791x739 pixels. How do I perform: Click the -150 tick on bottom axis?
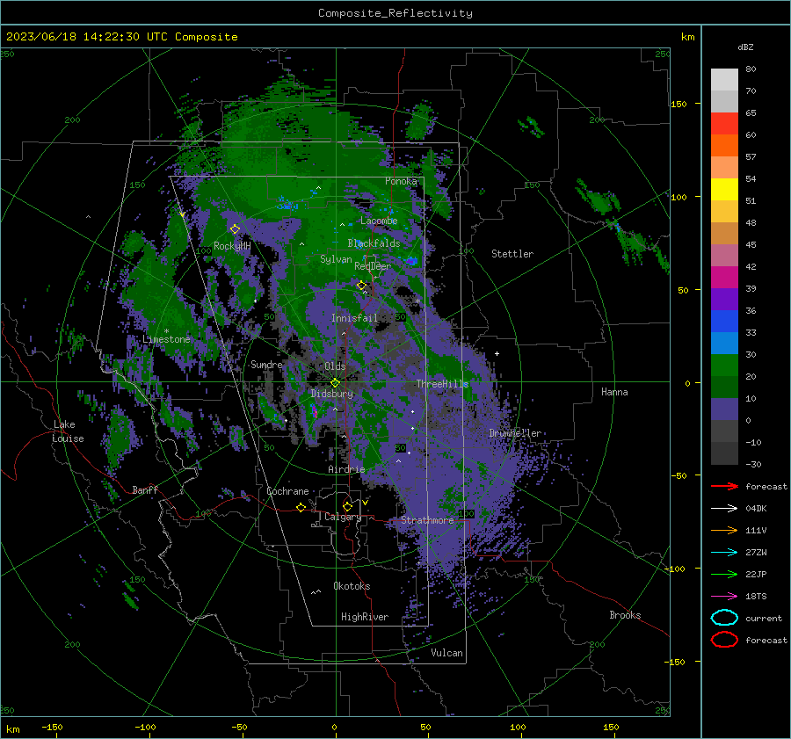[x=52, y=727]
